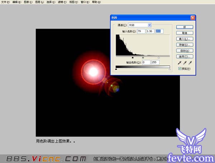This screenshot has width=215, height=163.
Task: Toggle the 预览 preview checkbox
Action: tap(180, 69)
